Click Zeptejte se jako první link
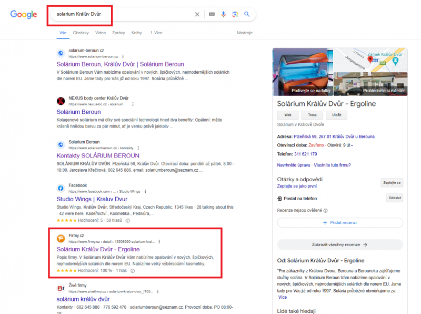Screen dimensions: 421x314 pos(297,186)
